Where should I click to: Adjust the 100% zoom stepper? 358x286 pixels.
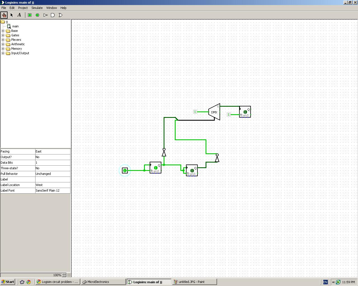(x=64, y=275)
